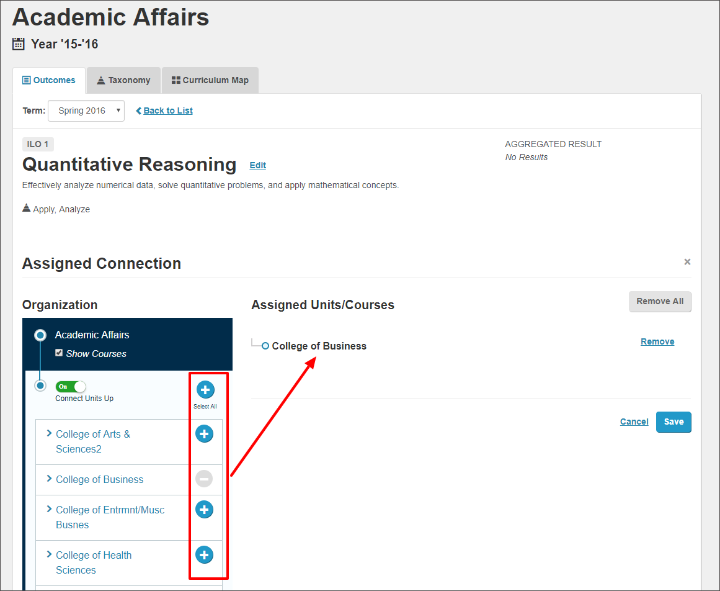Click the ILO 1 badge

pos(38,144)
